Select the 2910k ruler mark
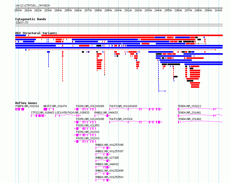 click(x=128, y=10)
